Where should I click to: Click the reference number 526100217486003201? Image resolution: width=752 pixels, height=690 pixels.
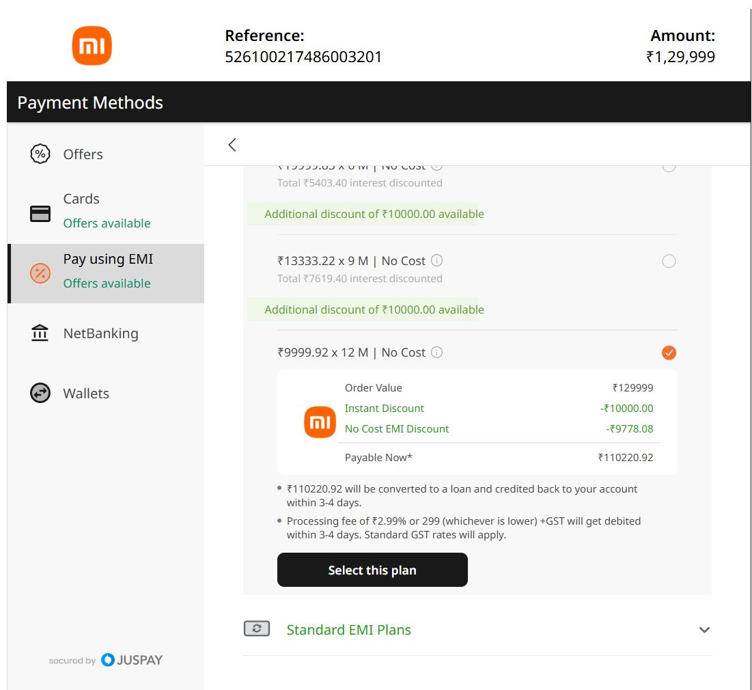(303, 57)
